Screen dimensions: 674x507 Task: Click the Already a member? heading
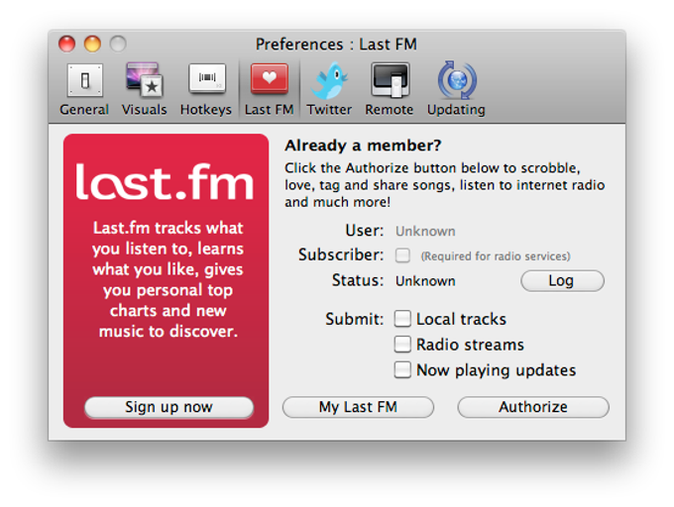pyautogui.click(x=363, y=146)
